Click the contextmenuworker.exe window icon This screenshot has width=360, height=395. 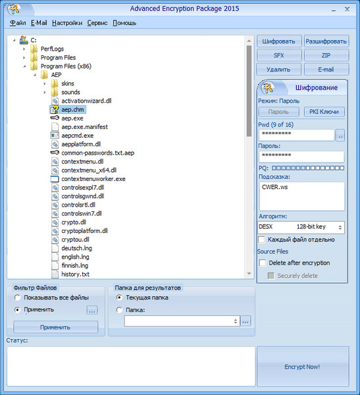(x=55, y=179)
